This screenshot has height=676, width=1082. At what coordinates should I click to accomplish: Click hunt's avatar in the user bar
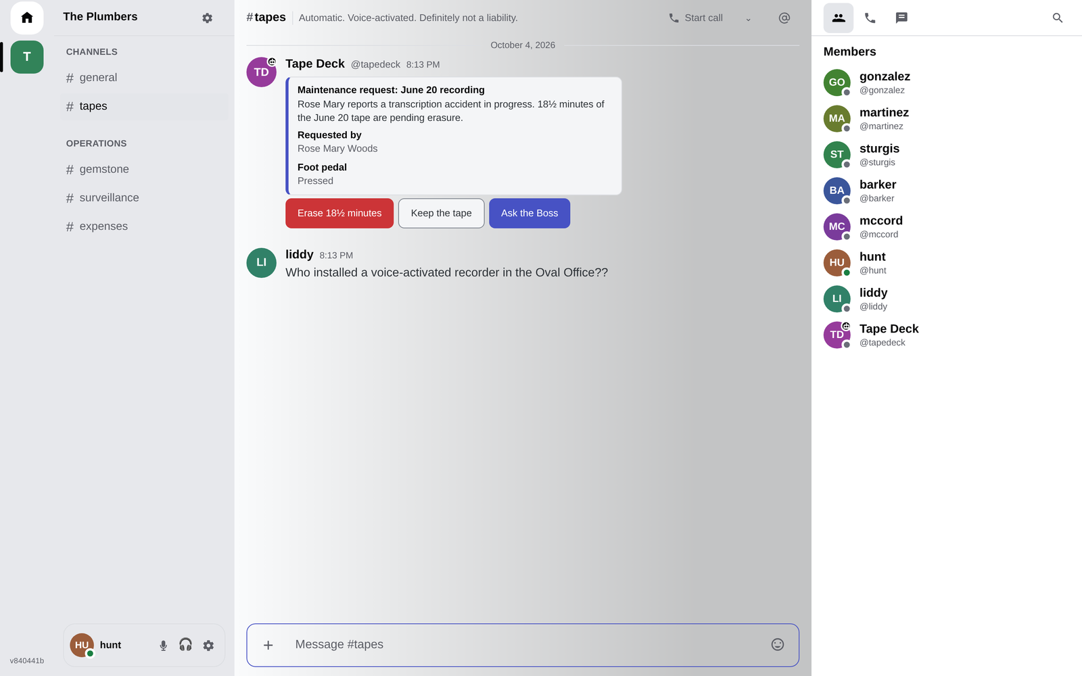pyautogui.click(x=82, y=646)
